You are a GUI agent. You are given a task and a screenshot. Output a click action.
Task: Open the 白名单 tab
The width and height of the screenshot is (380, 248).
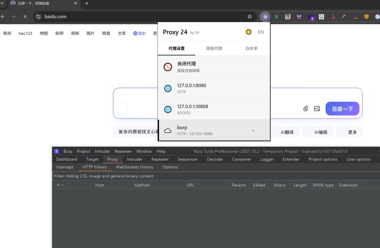[x=252, y=49]
